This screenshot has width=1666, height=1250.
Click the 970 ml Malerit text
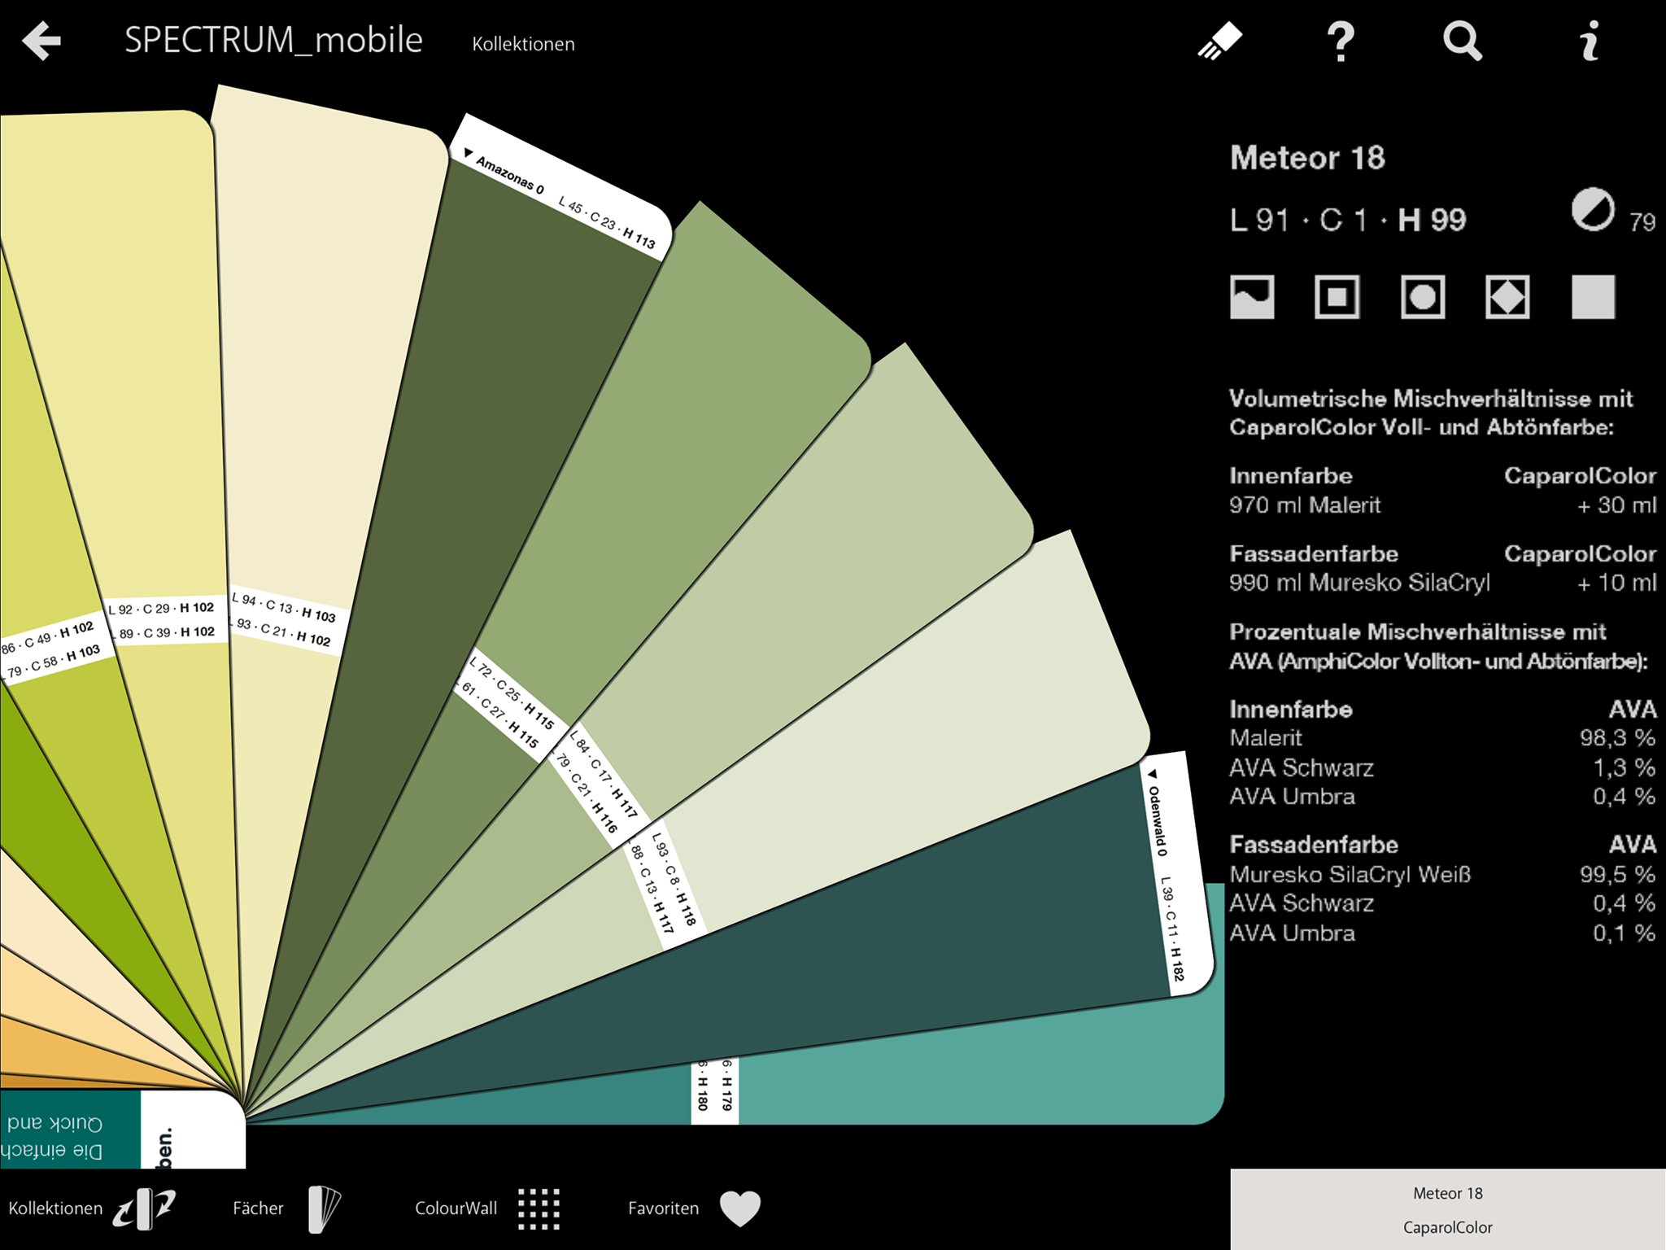(1305, 505)
